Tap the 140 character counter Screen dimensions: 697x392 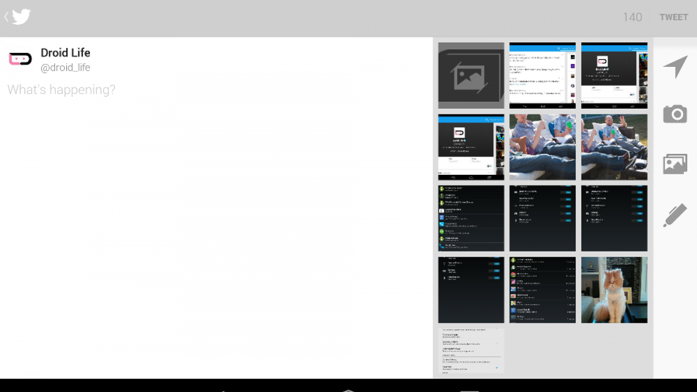pyautogui.click(x=632, y=17)
